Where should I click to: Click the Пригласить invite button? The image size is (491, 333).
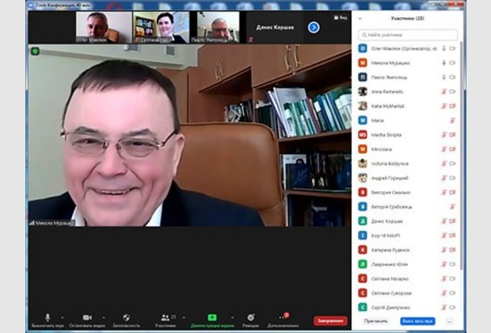[375, 321]
